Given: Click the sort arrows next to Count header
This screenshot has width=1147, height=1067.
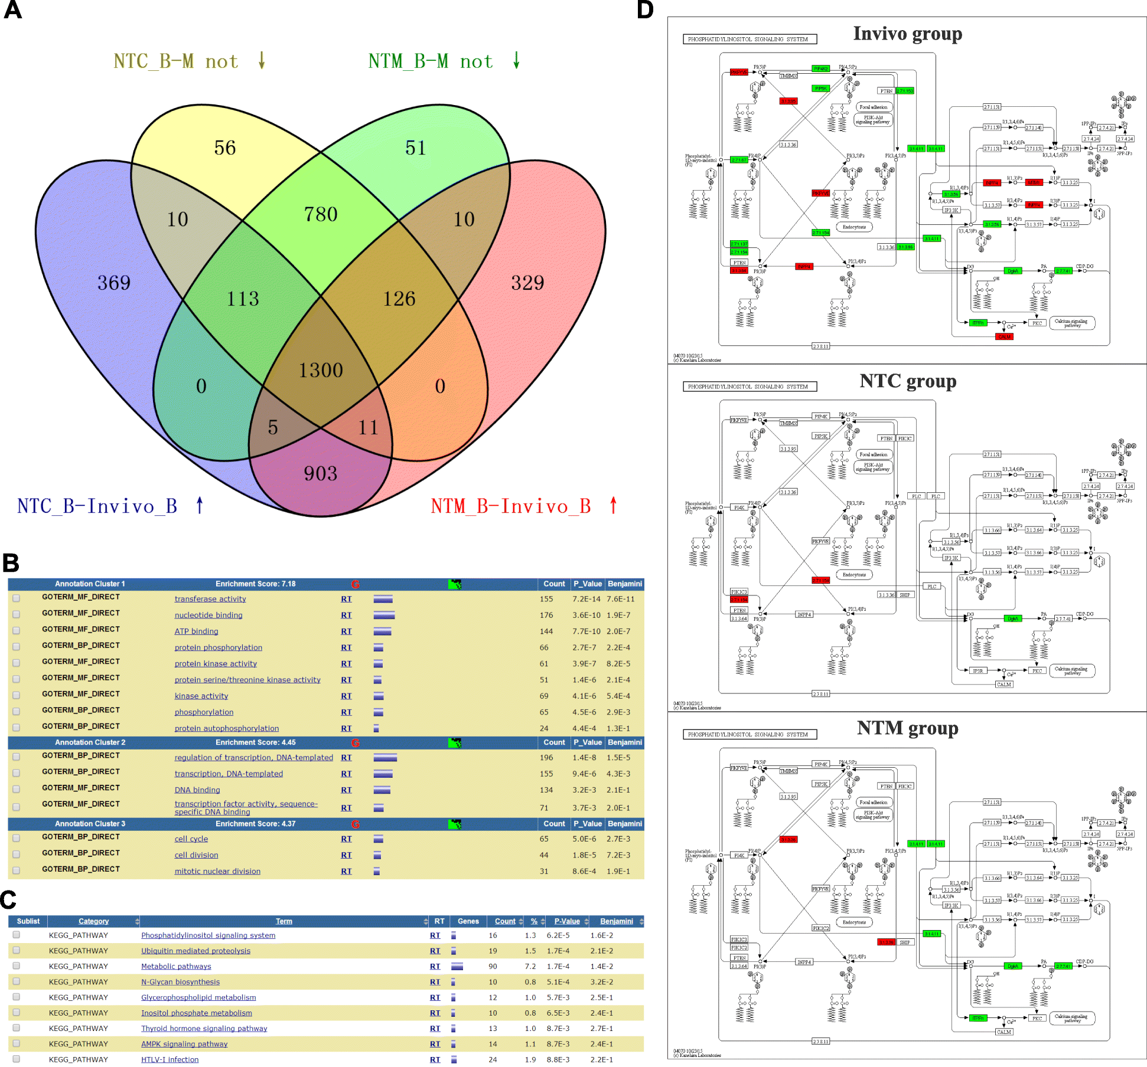Looking at the screenshot, I should click(521, 922).
